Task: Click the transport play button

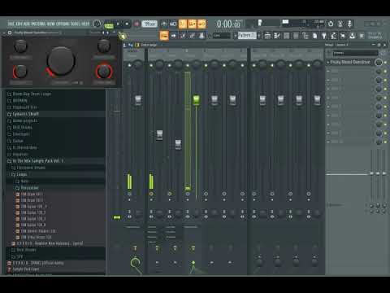Action: point(118,24)
